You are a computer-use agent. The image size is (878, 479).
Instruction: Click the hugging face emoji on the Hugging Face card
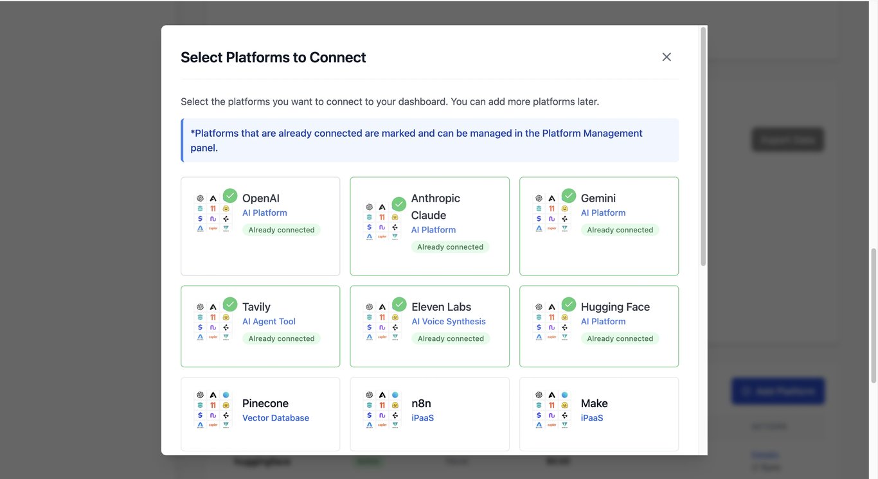coord(565,317)
